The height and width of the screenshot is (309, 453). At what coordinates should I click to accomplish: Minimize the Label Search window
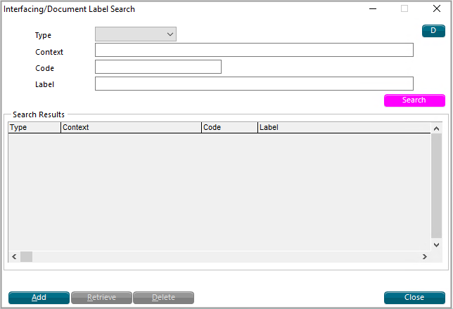point(373,9)
